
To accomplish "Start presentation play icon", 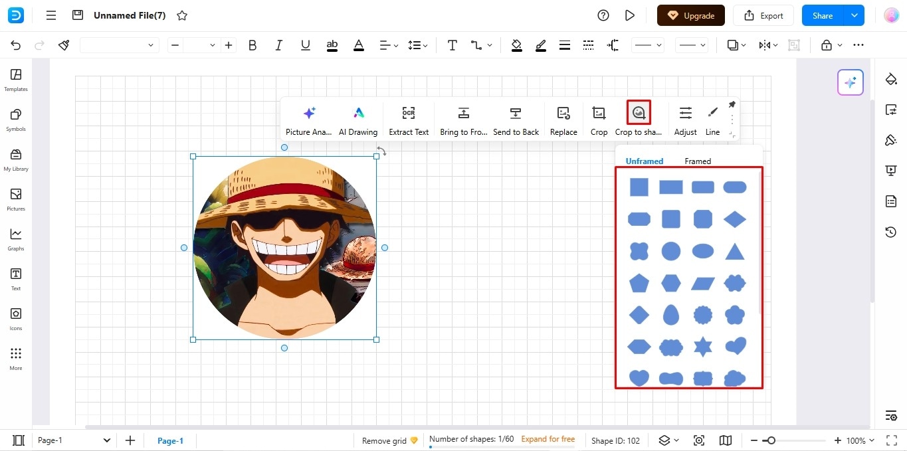I will [x=630, y=15].
